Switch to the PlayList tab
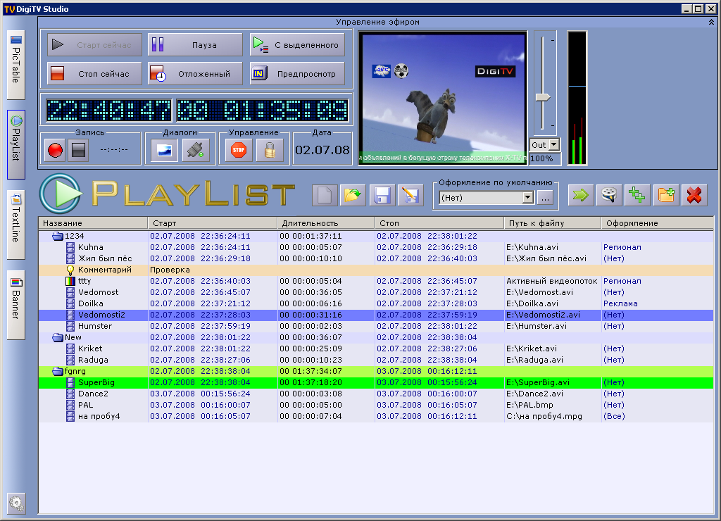Screen dimensions: 721x521 point(16,144)
